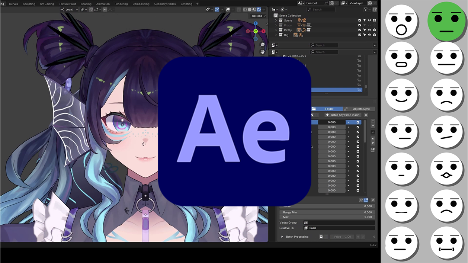Open the UV Editing workspace tab
This screenshot has width=468, height=263.
point(47,4)
